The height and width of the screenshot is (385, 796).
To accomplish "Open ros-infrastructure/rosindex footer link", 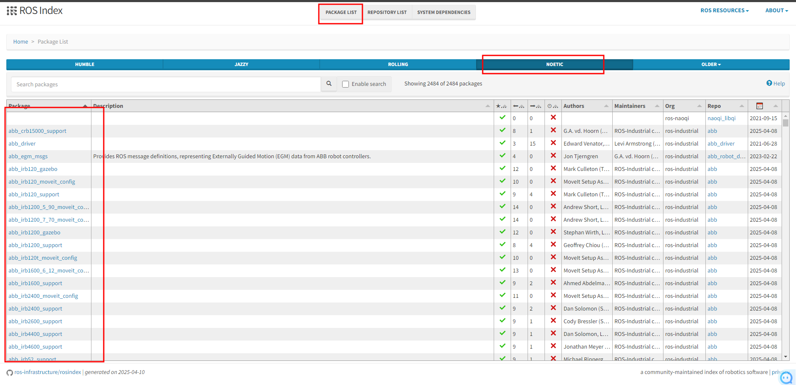I will pyautogui.click(x=47, y=372).
